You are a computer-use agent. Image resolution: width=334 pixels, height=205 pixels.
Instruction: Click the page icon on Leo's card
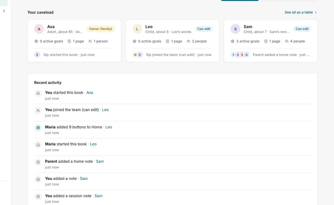167,41
